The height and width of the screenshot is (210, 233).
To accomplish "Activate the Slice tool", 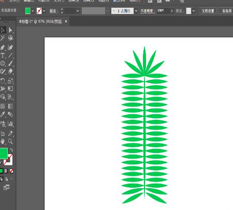I will click(x=10, y=133).
